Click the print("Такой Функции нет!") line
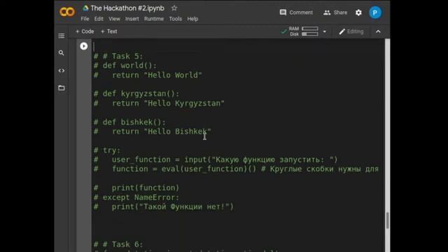The width and height of the screenshot is (448, 252). (x=164, y=207)
